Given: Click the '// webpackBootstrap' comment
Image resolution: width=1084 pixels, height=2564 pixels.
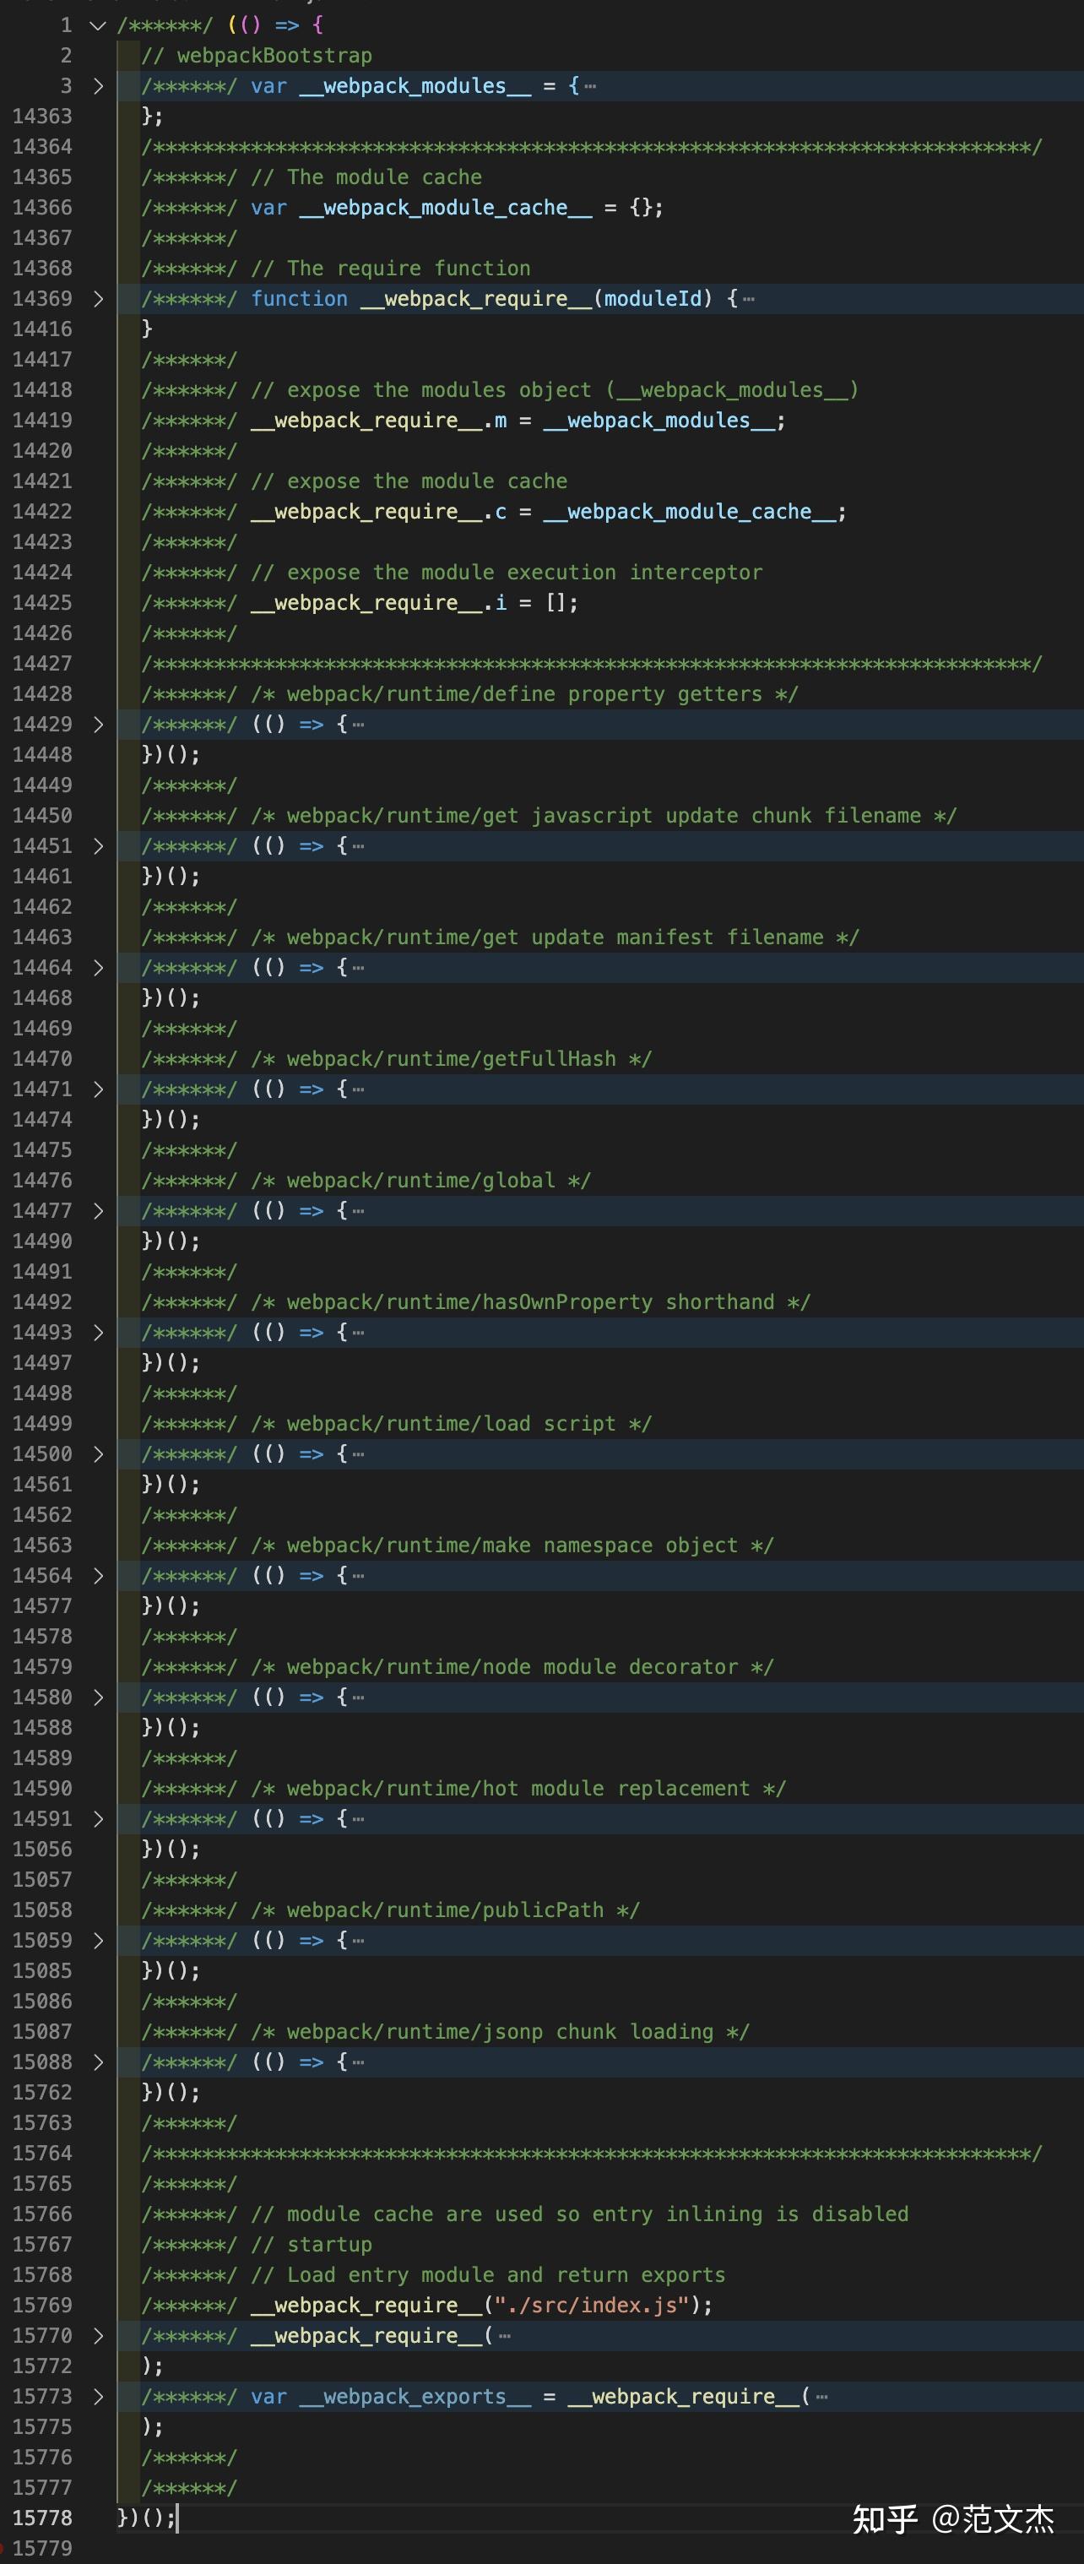Looking at the screenshot, I should pyautogui.click(x=257, y=56).
